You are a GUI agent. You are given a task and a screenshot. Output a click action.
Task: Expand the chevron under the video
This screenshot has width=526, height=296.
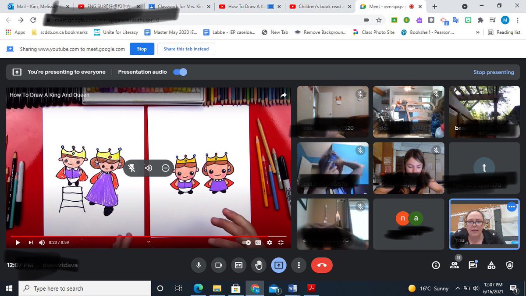coord(148,242)
